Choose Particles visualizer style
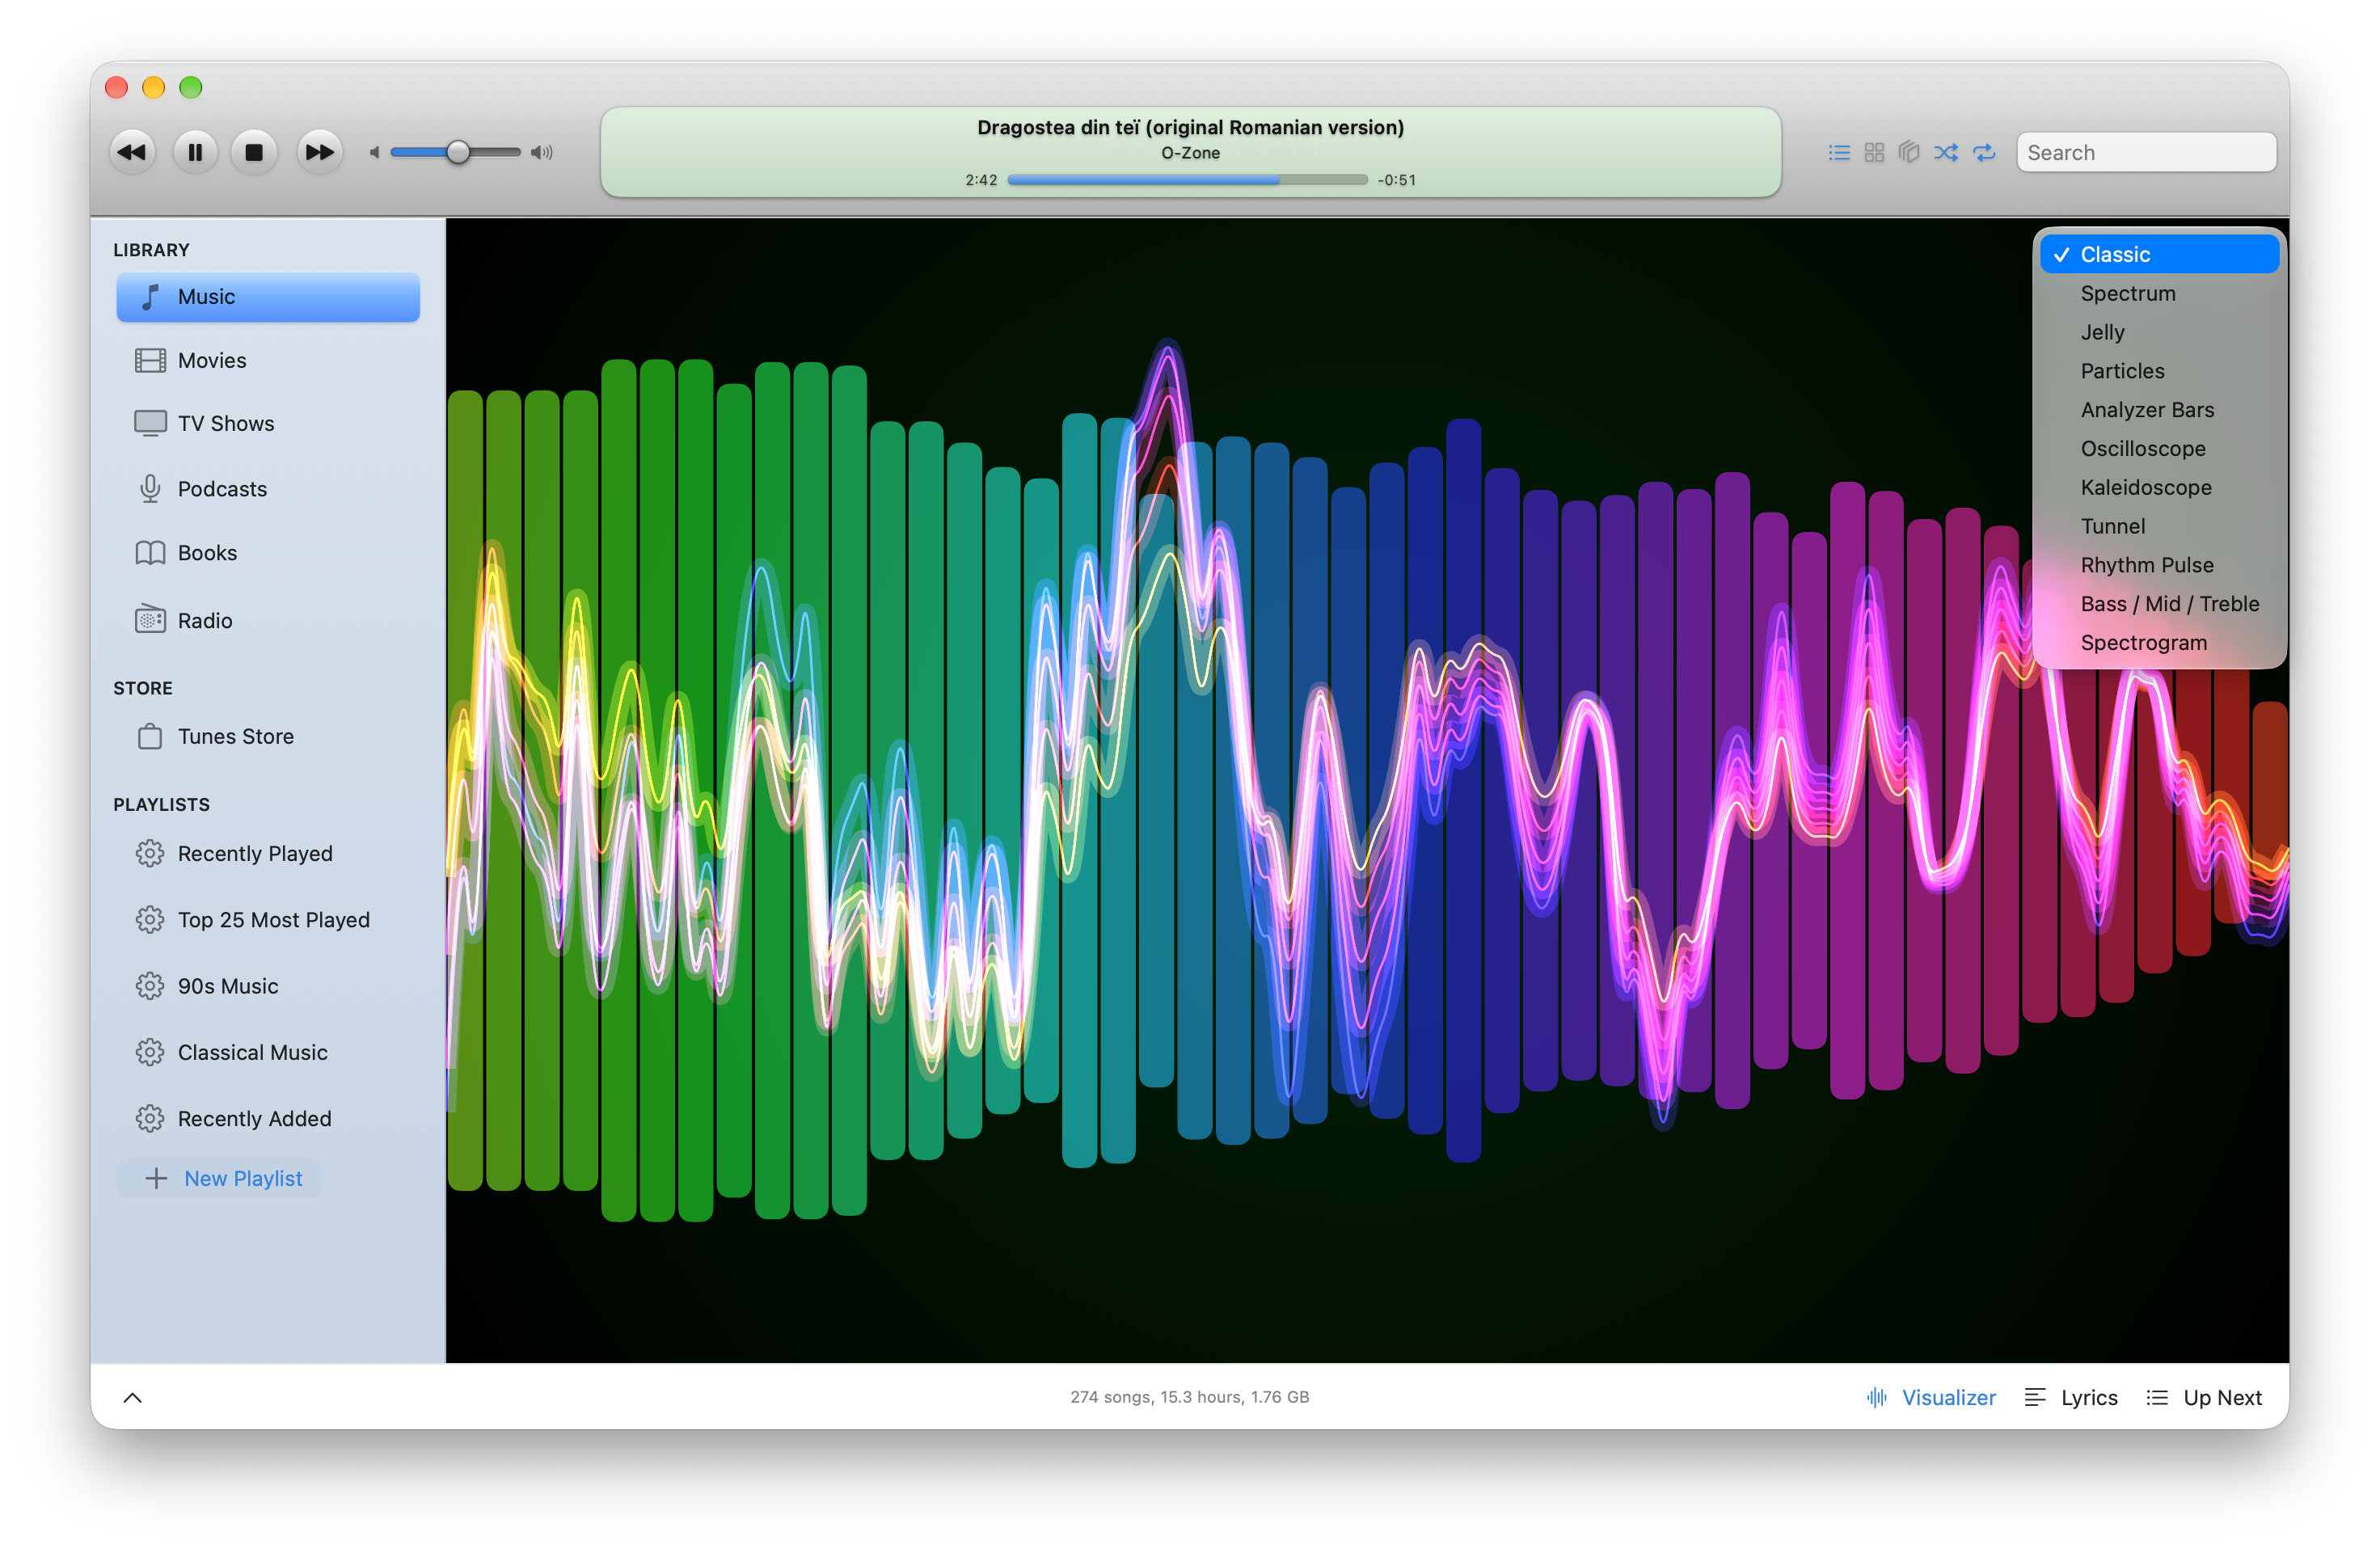The height and width of the screenshot is (1549, 2380). (2159, 371)
